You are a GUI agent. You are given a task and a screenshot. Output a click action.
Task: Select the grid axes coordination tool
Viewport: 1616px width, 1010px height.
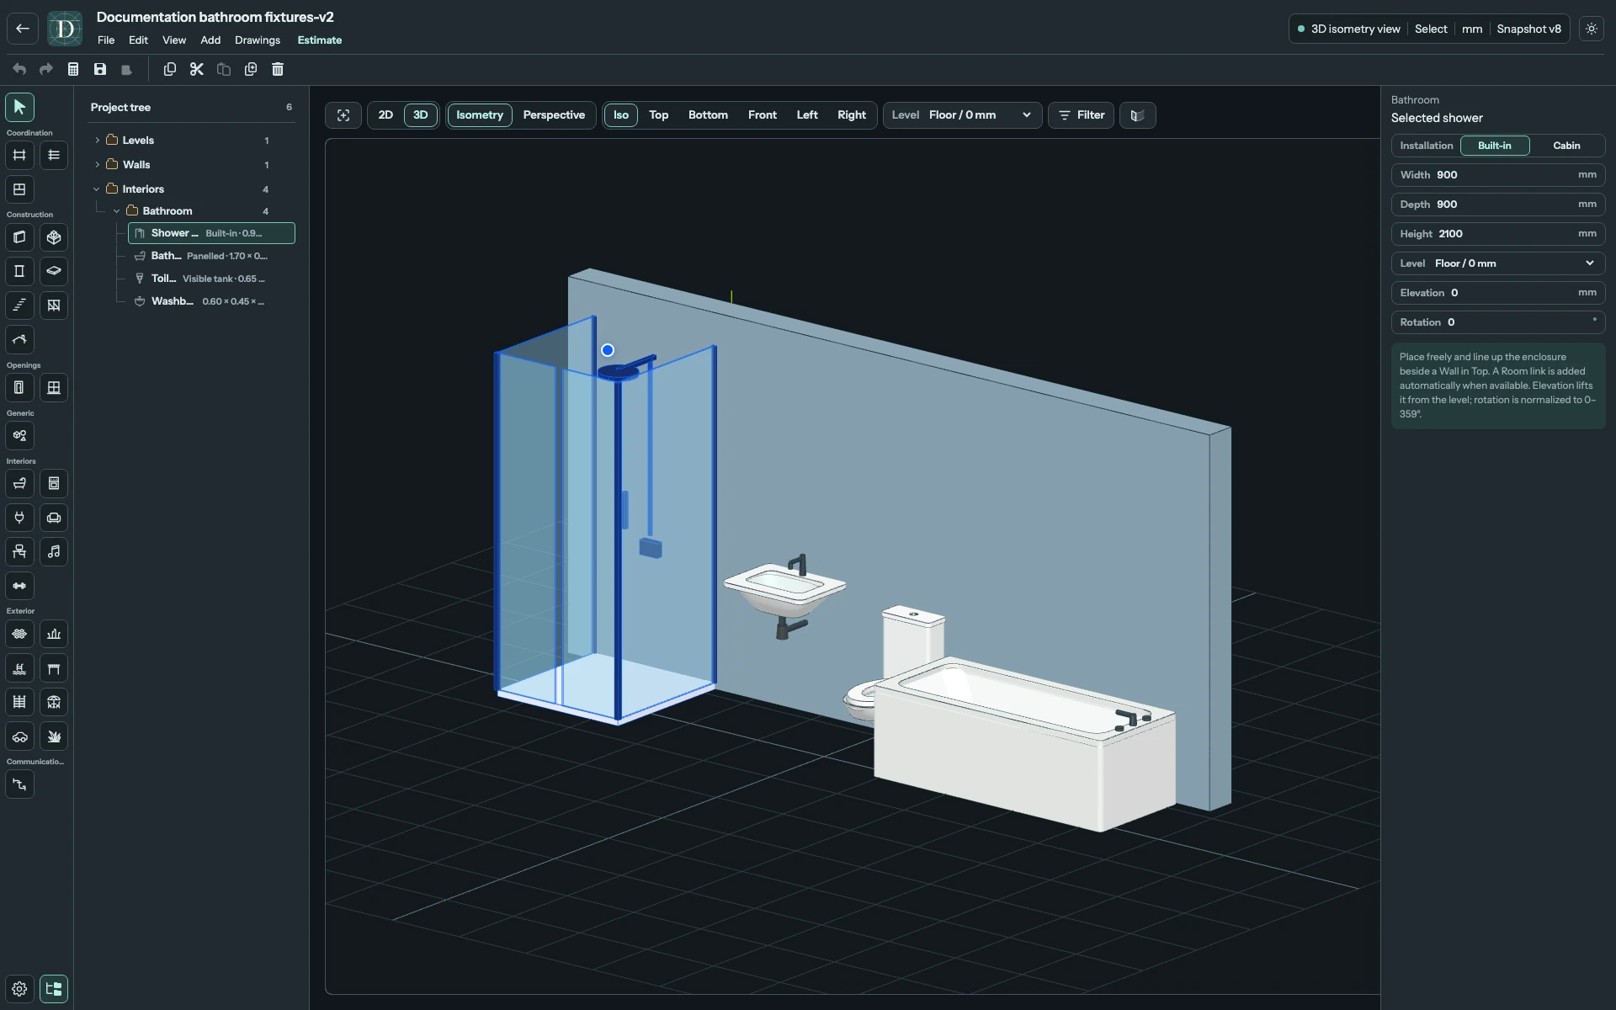click(x=19, y=155)
